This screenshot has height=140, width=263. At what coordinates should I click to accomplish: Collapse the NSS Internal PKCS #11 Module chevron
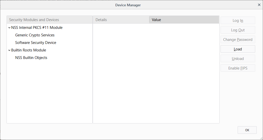(9, 28)
